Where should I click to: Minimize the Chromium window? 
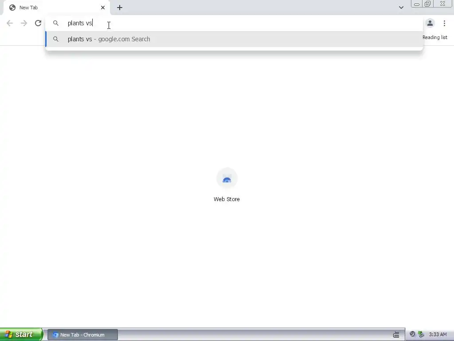click(x=417, y=4)
